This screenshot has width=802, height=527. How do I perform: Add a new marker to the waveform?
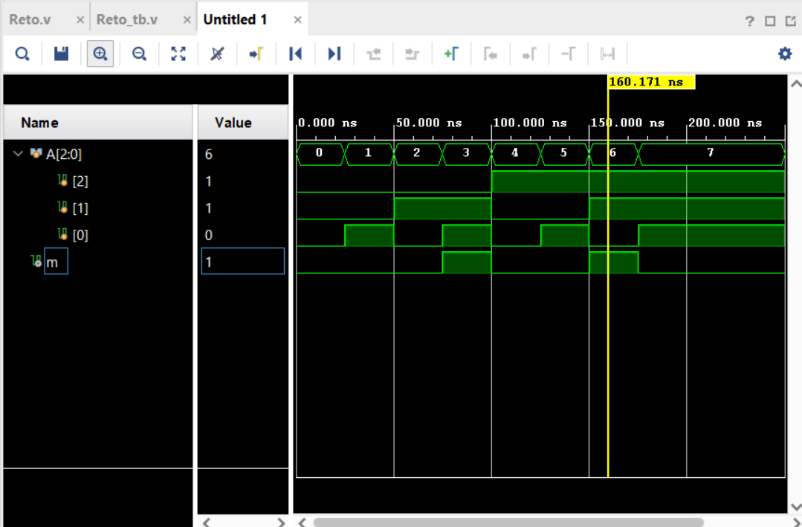click(x=452, y=53)
